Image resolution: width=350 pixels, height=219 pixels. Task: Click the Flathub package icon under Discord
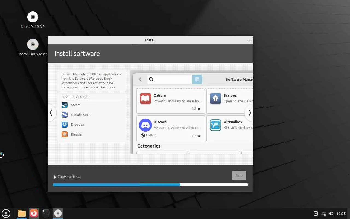(x=142, y=136)
